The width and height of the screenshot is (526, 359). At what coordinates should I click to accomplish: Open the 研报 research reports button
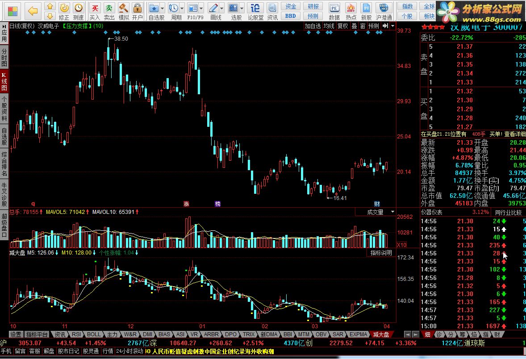(313, 6)
